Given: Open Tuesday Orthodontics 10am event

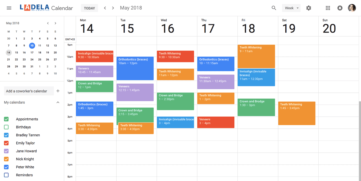Looking at the screenshot, I should point(135,68).
